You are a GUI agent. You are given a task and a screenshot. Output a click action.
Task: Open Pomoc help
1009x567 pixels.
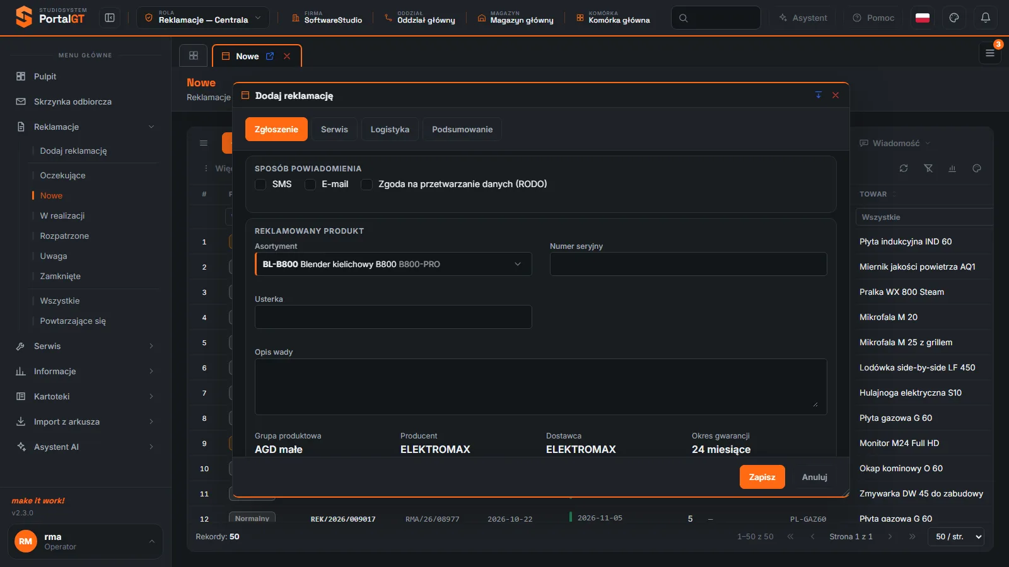coord(873,18)
